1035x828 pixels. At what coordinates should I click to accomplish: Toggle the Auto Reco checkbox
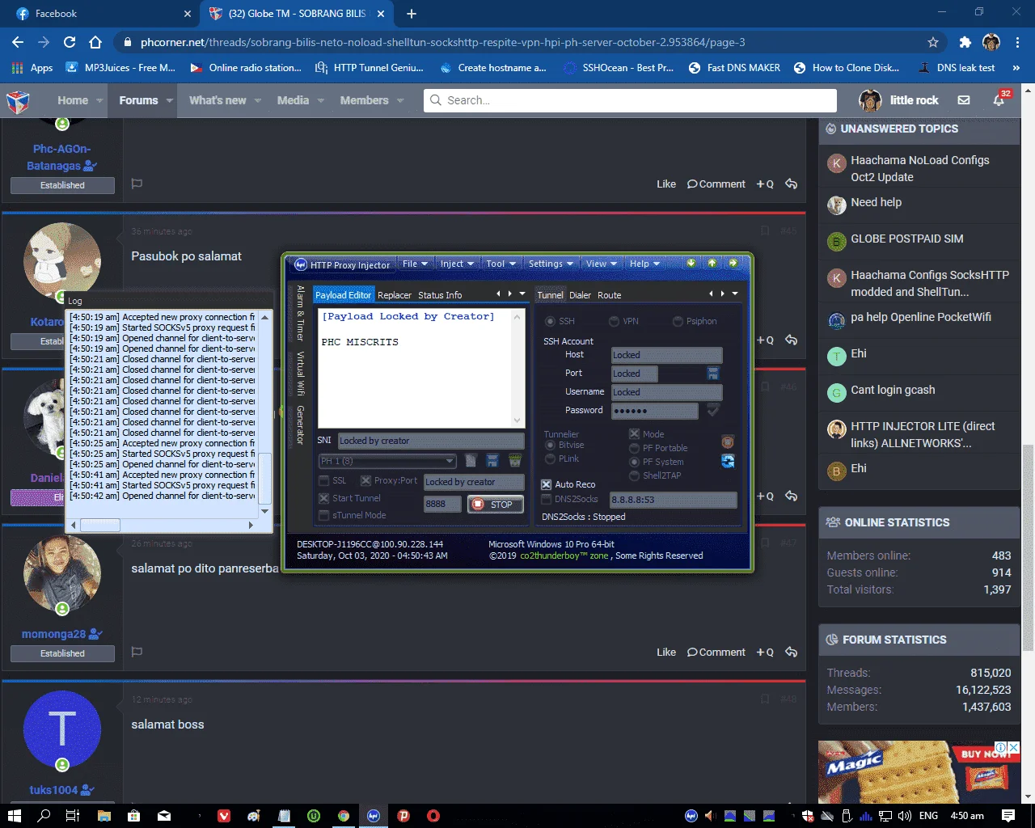click(546, 484)
